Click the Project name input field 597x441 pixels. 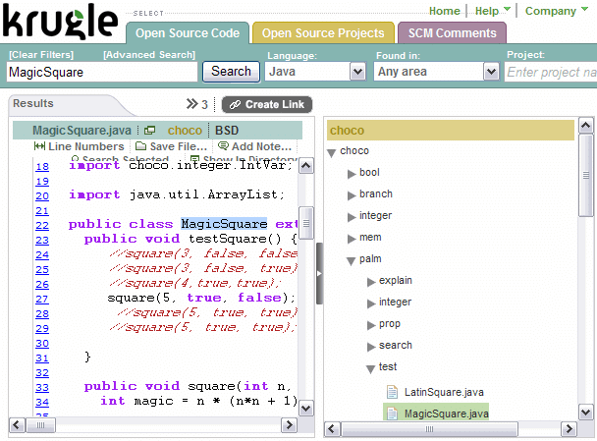[551, 72]
